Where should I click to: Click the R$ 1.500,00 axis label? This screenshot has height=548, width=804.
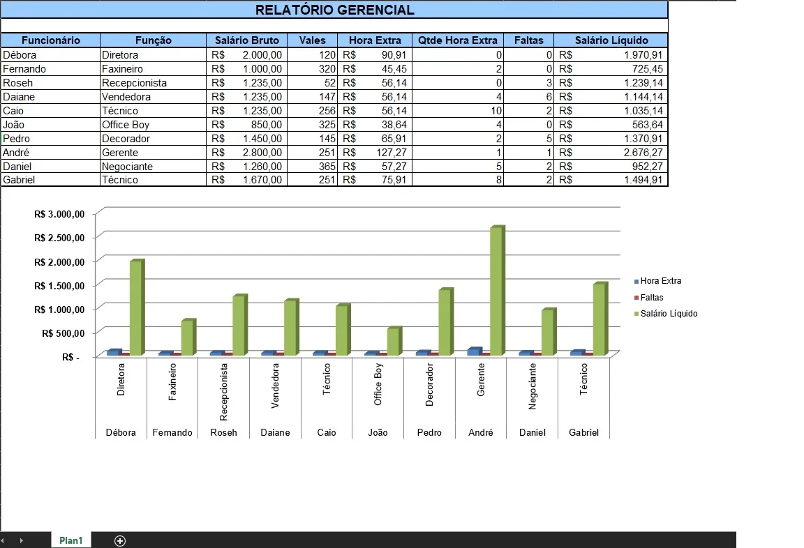click(x=59, y=286)
